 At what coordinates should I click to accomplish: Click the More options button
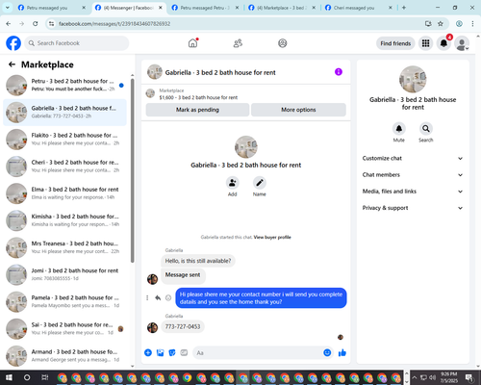pos(298,110)
